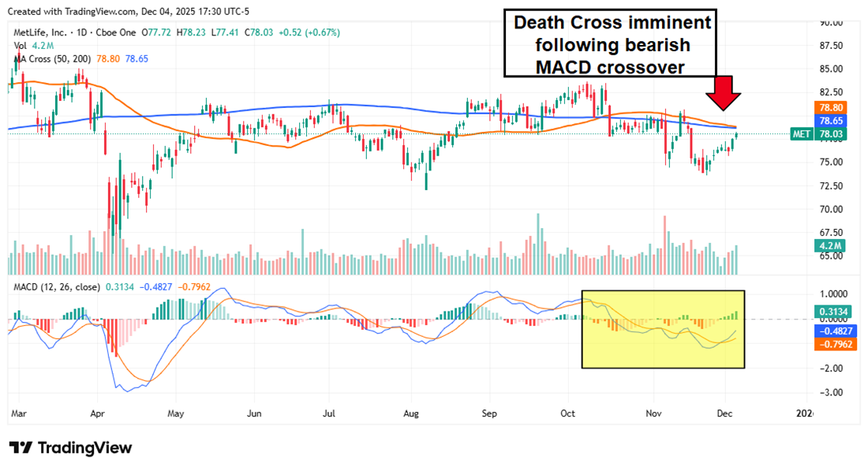Click the red down arrow annotation
Screen dimensions: 868x471
(x=723, y=92)
